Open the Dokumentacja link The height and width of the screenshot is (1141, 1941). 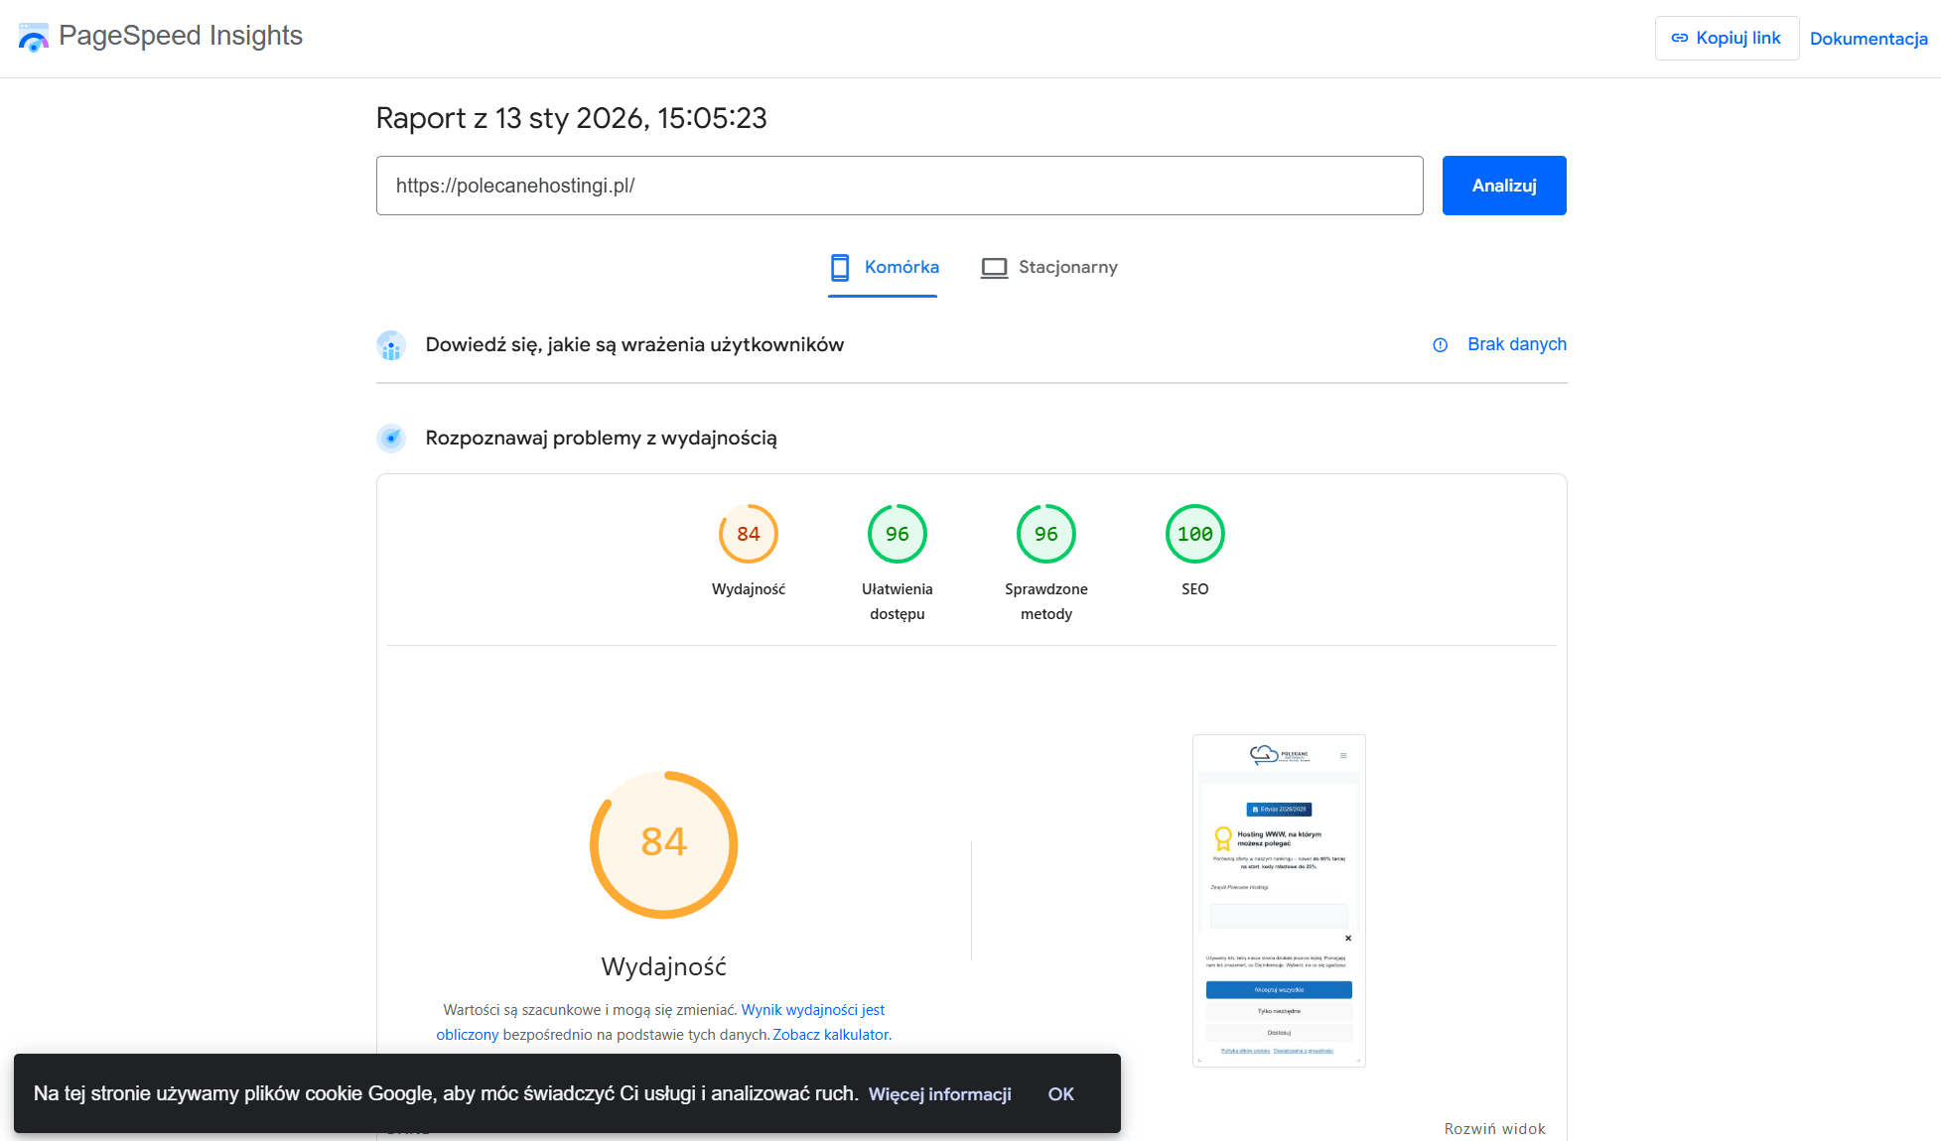pos(1869,38)
